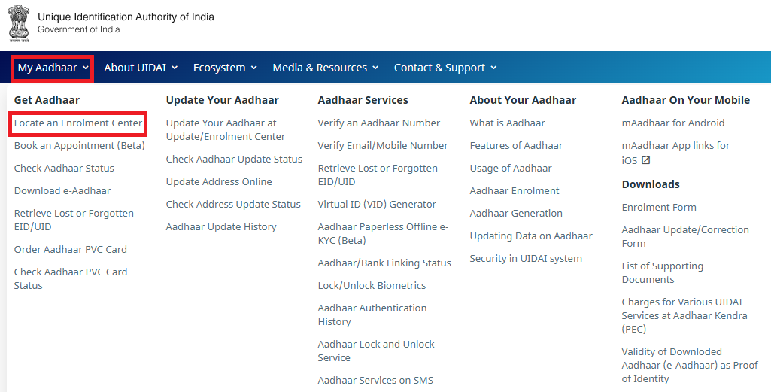The width and height of the screenshot is (771, 392).
Task: Expand the chevron next to Ecosystem
Action: (253, 68)
